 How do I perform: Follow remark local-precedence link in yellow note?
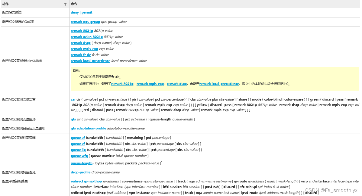click(219, 84)
